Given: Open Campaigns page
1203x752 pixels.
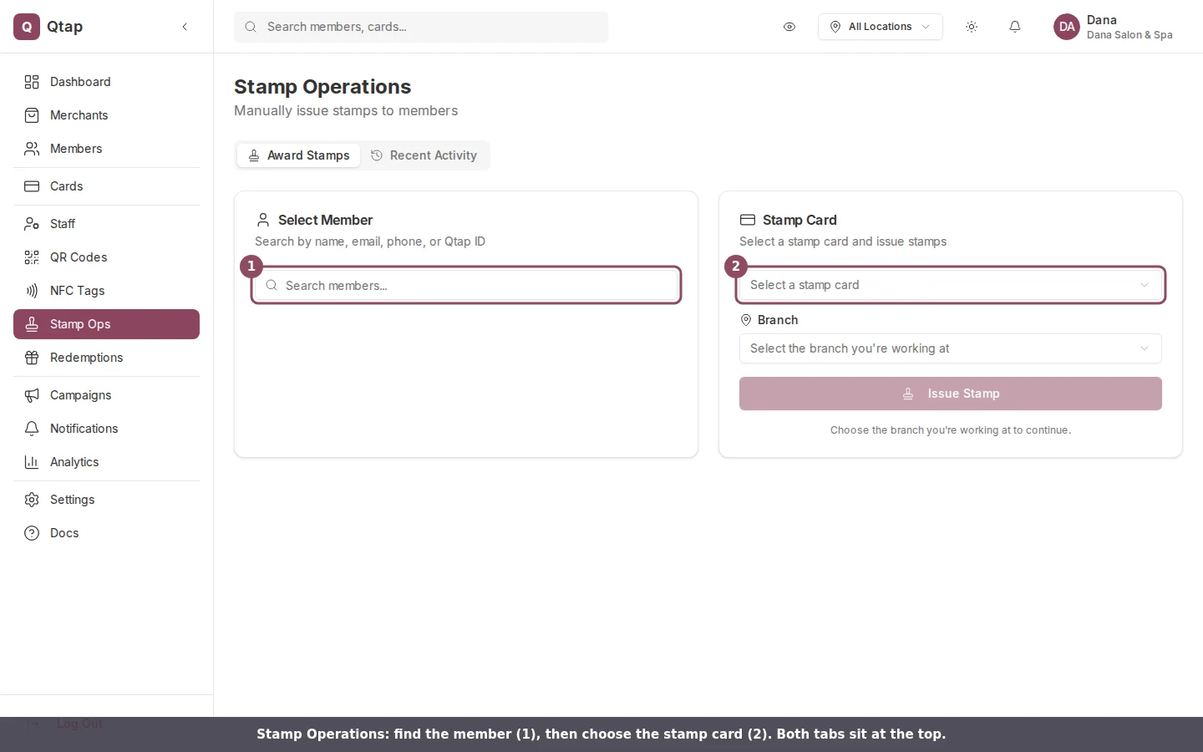Looking at the screenshot, I should [x=106, y=395].
